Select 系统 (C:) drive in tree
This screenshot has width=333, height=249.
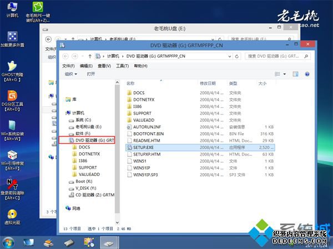point(80,120)
